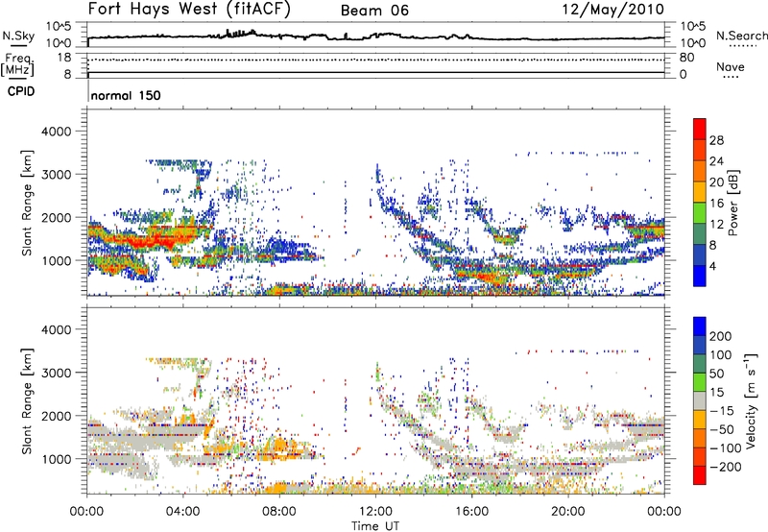
Task: Click the 'normal 150' CPID text
Action: (126, 95)
